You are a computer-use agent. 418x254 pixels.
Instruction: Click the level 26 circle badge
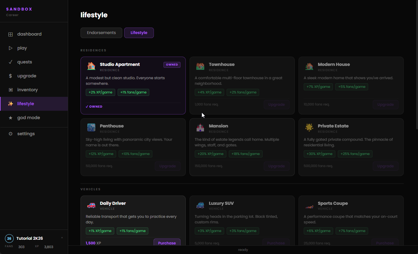pyautogui.click(x=9, y=239)
